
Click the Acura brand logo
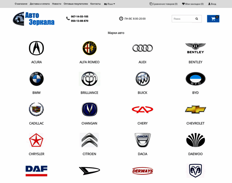point(36,48)
